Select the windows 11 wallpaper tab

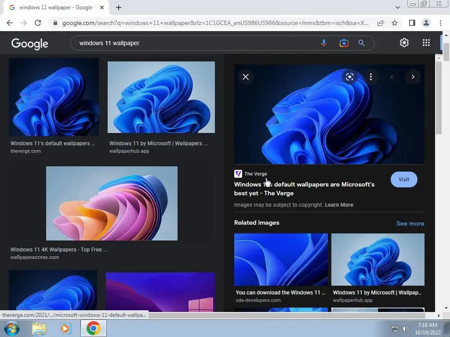click(x=56, y=7)
